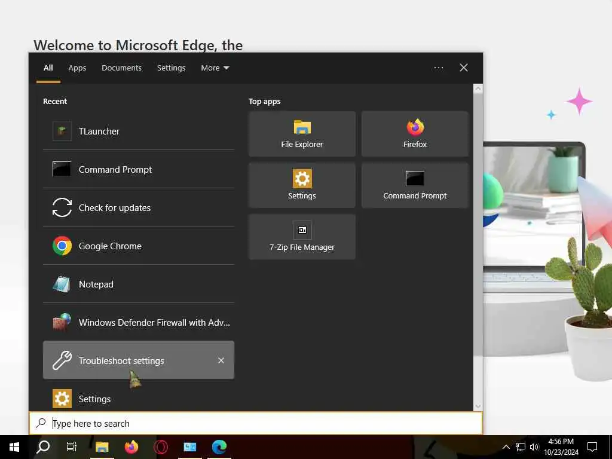The height and width of the screenshot is (459, 612).
Task: Open Opera browser from taskbar
Action: point(160,447)
